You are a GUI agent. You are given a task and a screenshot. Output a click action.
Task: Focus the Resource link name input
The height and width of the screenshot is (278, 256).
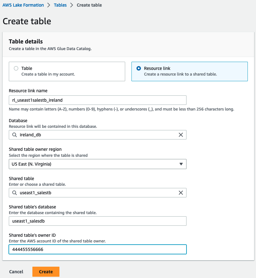97,100
